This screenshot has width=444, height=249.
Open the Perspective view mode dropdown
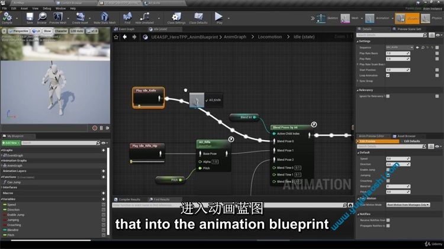click(18, 31)
